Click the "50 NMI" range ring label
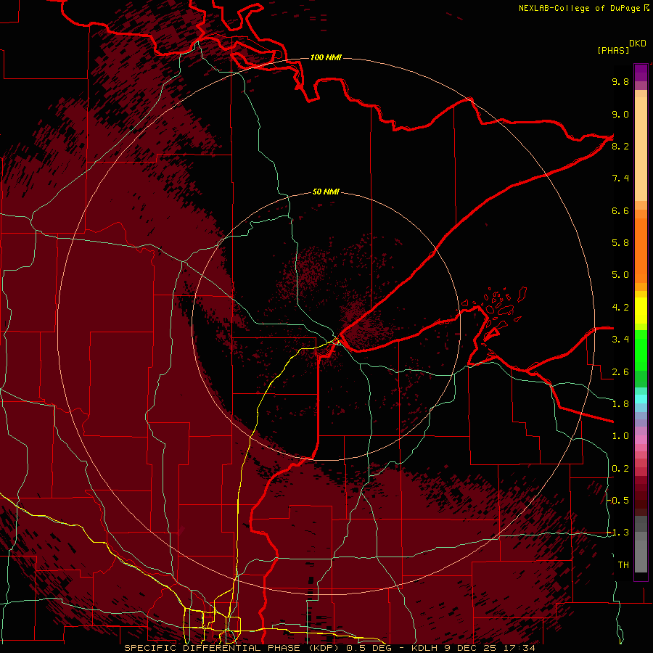 point(326,192)
